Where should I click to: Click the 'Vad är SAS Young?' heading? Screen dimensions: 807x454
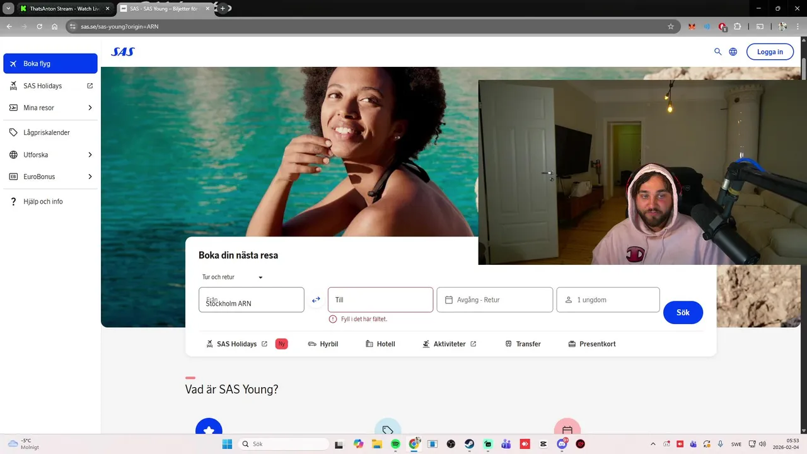231,389
